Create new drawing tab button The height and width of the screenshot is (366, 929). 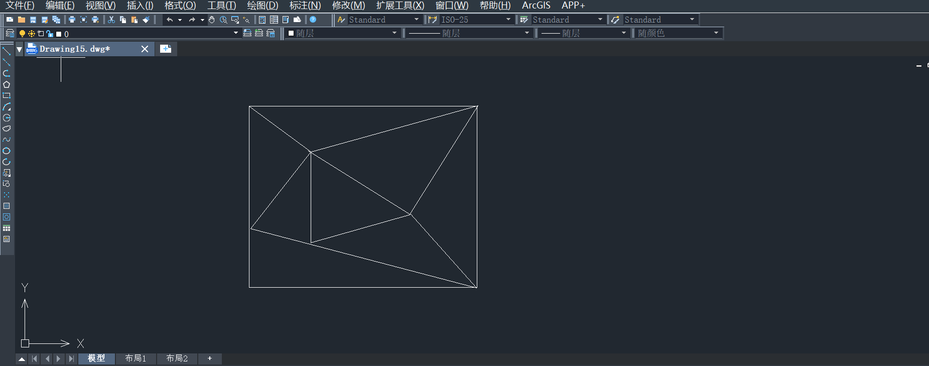coord(166,49)
